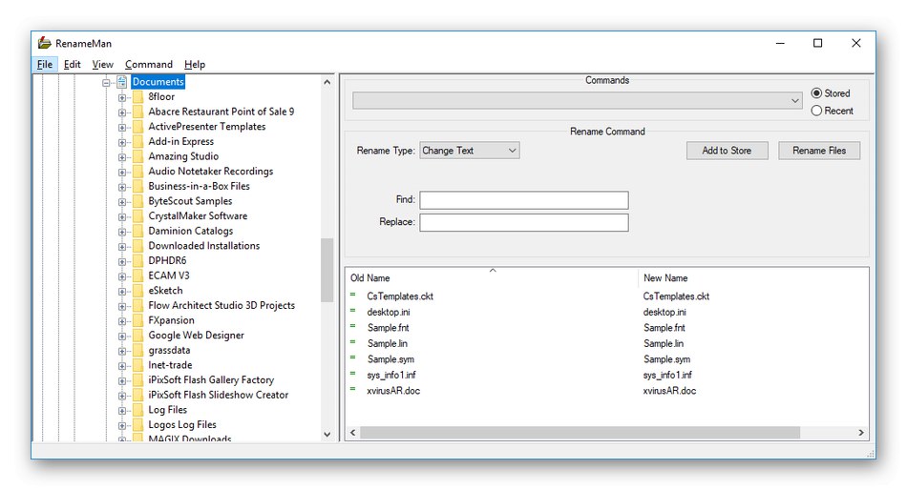Select iPixSoft Flash Slideshow Creator folder
This screenshot has width=907, height=490.
[218, 395]
